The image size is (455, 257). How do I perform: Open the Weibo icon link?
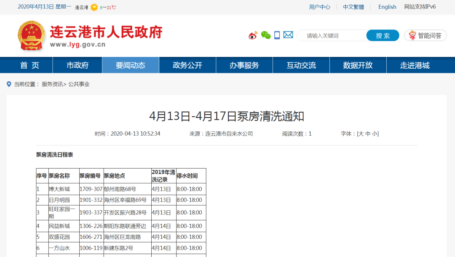tap(253, 35)
